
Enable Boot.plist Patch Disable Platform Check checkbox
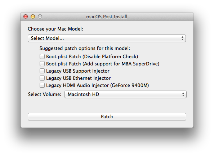(42, 56)
